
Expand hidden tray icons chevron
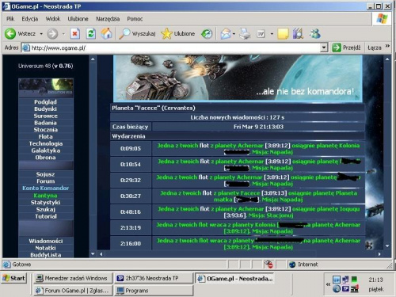coord(328,284)
